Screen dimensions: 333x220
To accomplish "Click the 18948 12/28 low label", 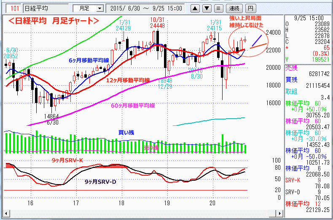I will coord(165,84).
